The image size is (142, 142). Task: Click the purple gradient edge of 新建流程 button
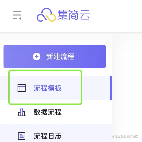pos(101,56)
